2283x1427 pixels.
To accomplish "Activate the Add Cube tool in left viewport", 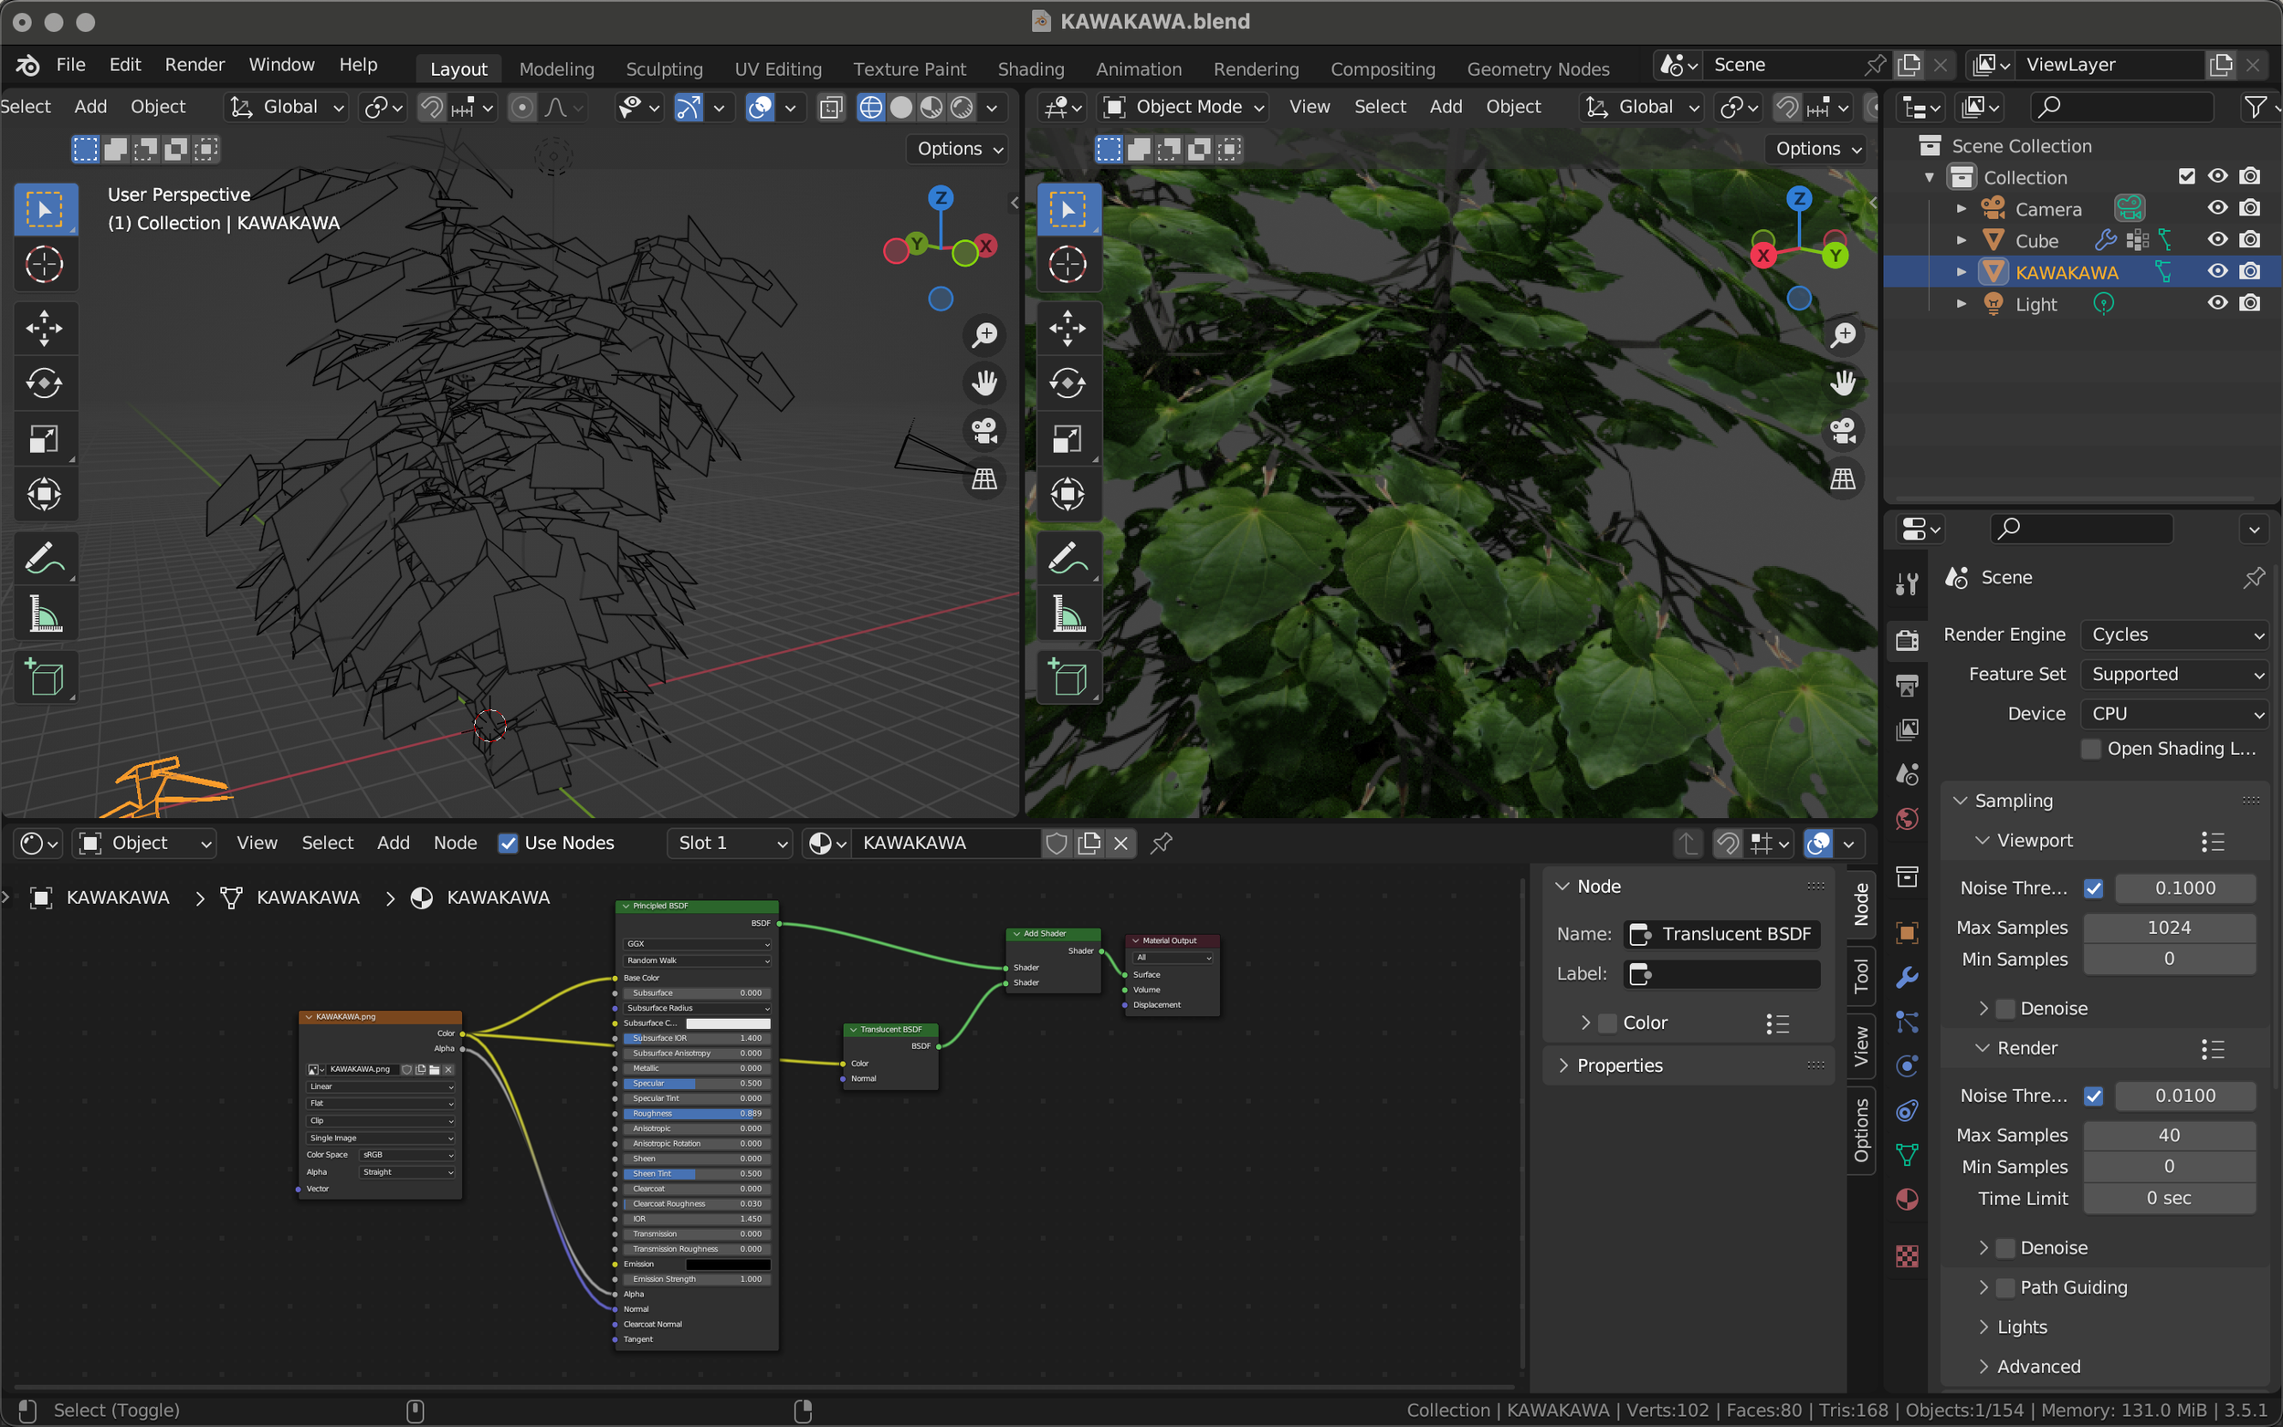I will pyautogui.click(x=44, y=677).
